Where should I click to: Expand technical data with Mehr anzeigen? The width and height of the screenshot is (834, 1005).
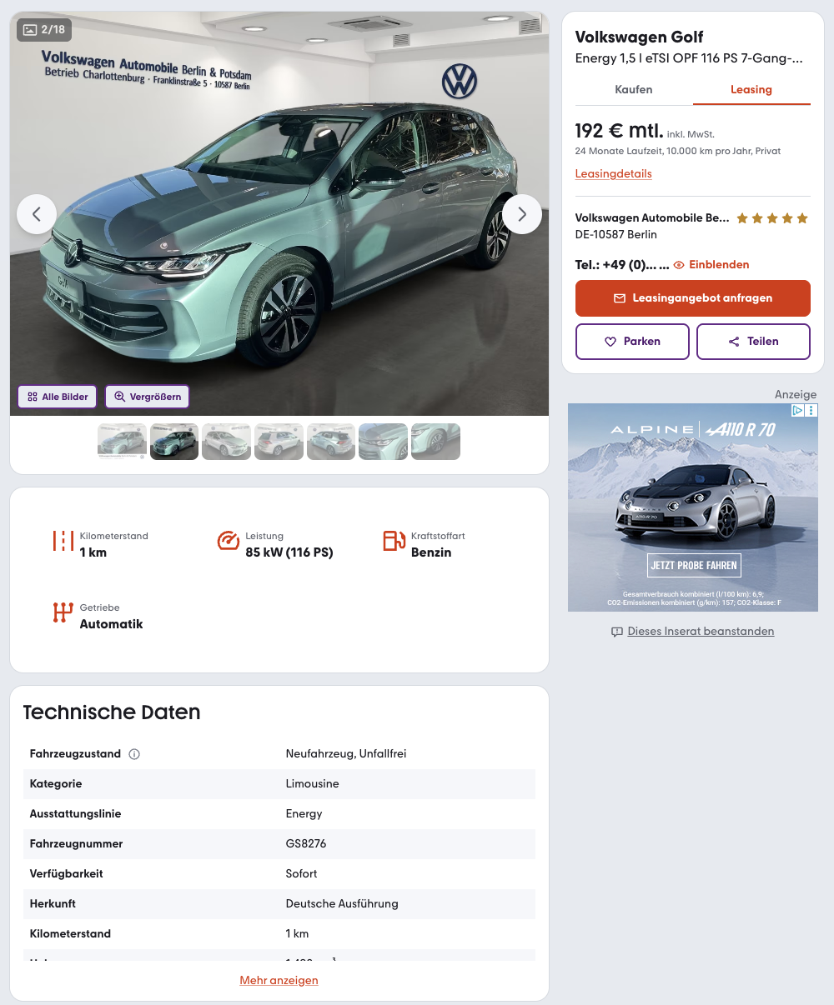(279, 980)
